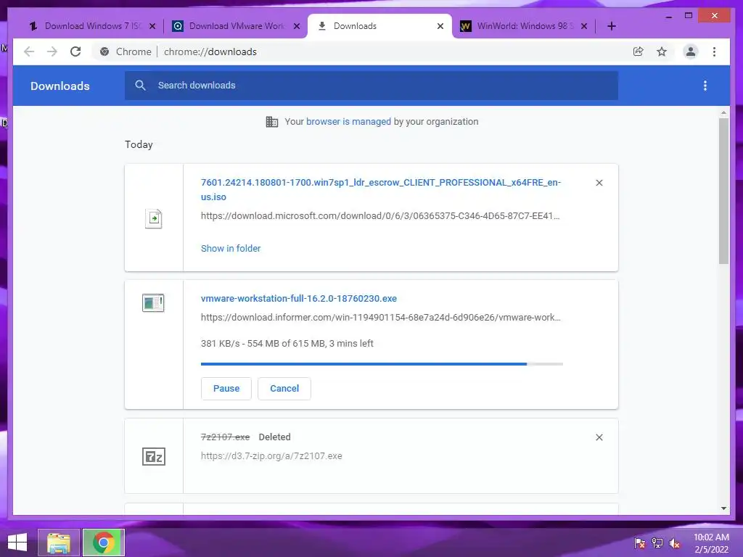
Task: Click the Chrome taskbar icon
Action: tap(103, 542)
